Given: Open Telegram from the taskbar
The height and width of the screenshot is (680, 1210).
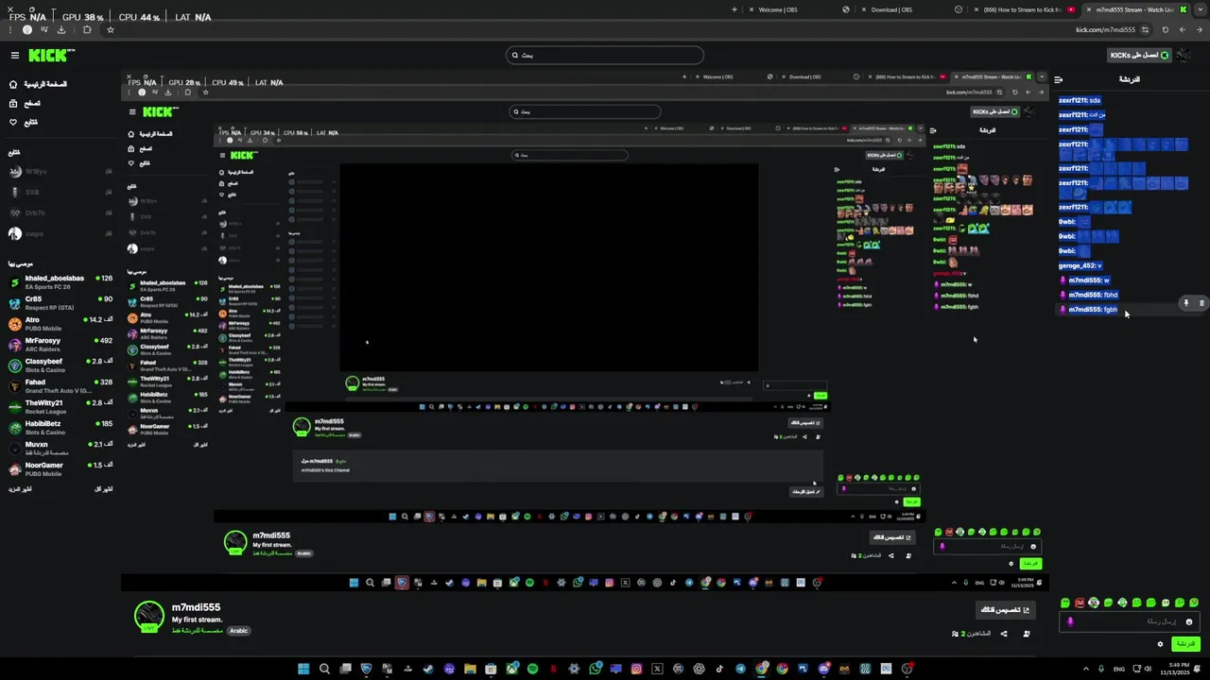Looking at the screenshot, I should click(740, 669).
